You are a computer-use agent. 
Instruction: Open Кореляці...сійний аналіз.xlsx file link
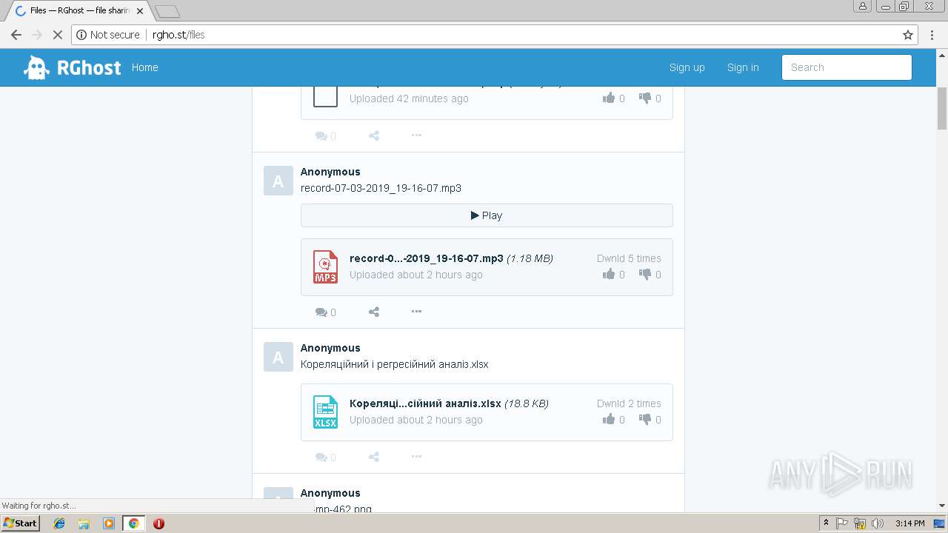tap(425, 403)
